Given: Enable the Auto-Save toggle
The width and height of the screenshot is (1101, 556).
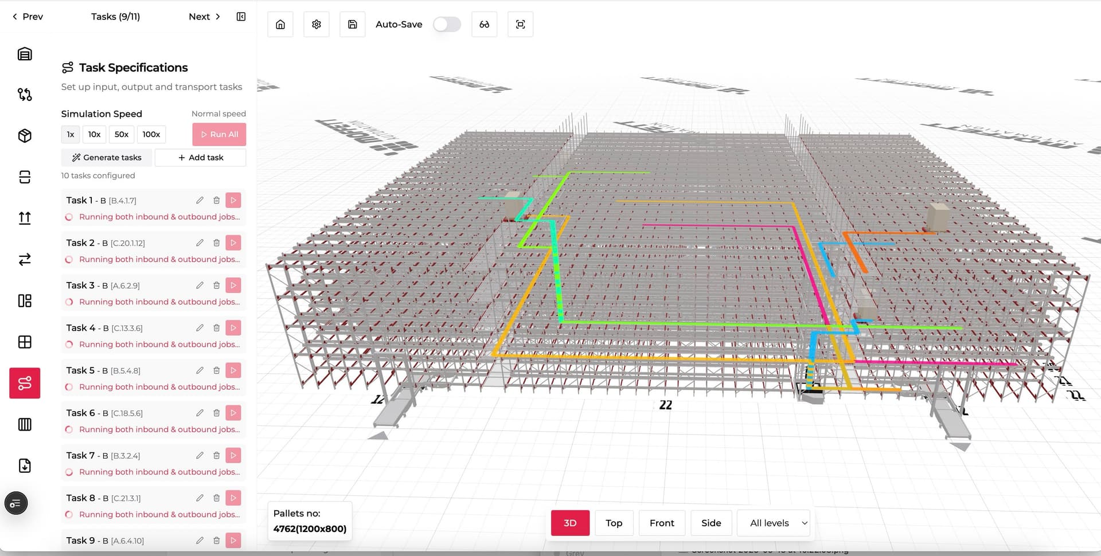Looking at the screenshot, I should (x=447, y=24).
